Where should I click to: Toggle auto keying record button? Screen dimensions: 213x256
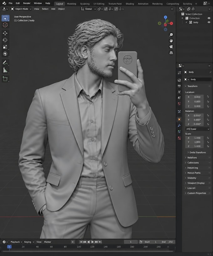coord(73,242)
